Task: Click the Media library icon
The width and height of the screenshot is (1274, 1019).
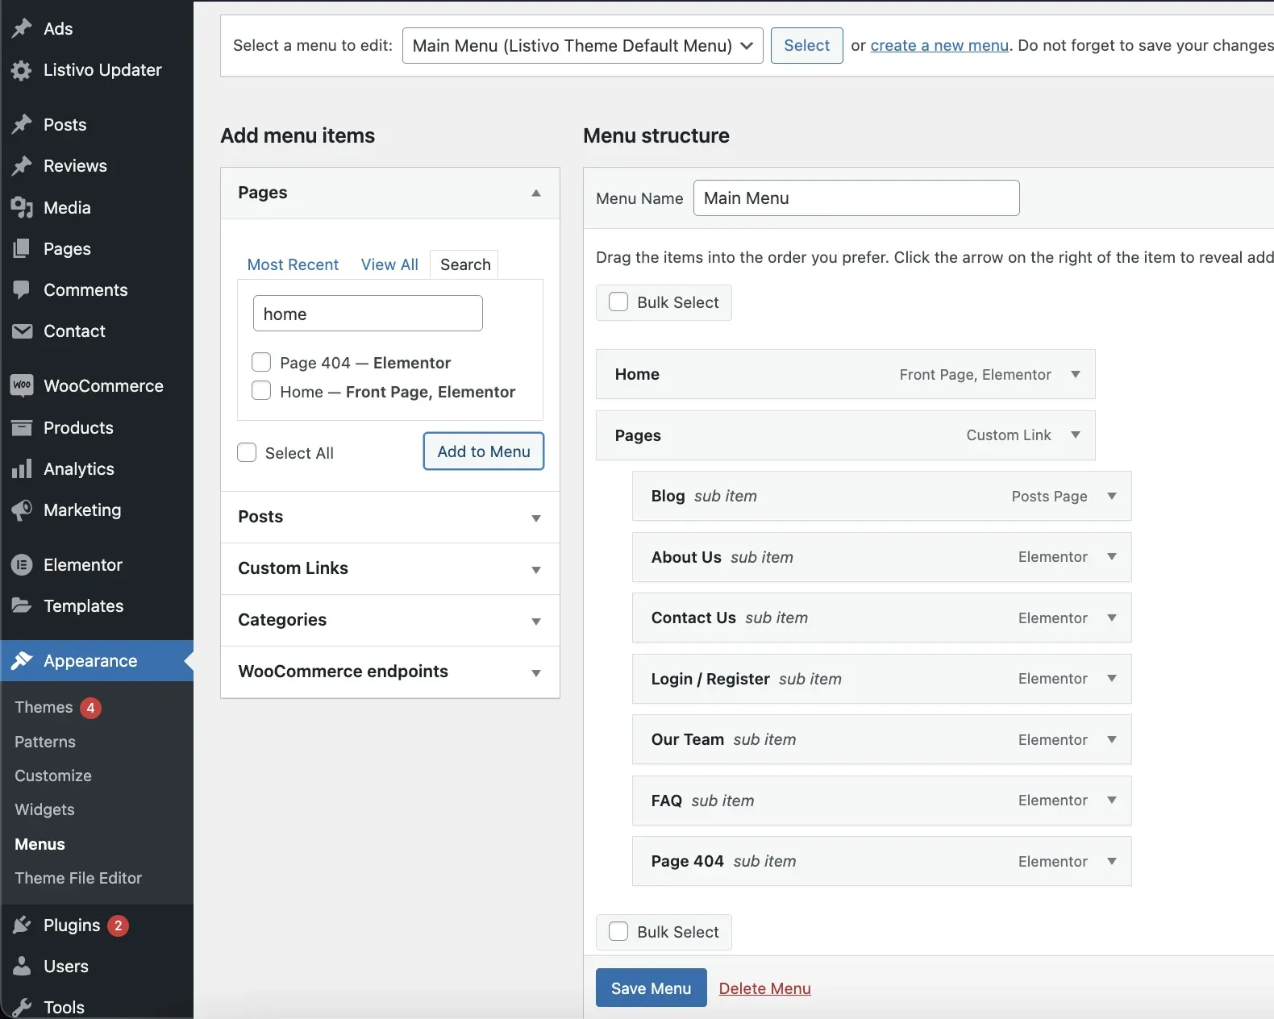Action: (x=22, y=207)
